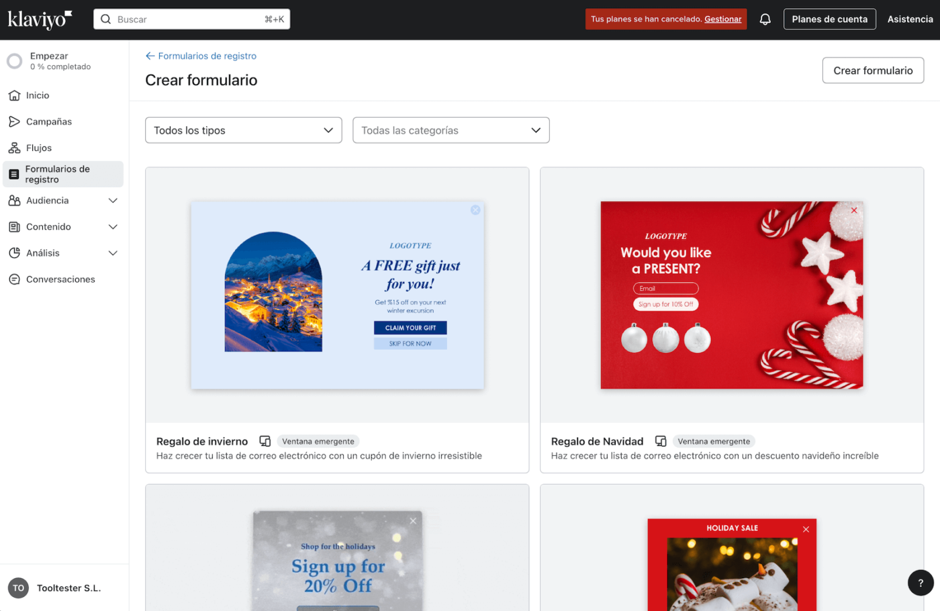Click Ventana emergente tag on Regalo de Navidad

pyautogui.click(x=714, y=441)
